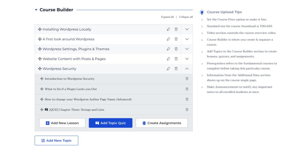This screenshot has width=305, height=152.
Task: Expand the Website Content with Posts & Pages topic
Action: tap(187, 59)
